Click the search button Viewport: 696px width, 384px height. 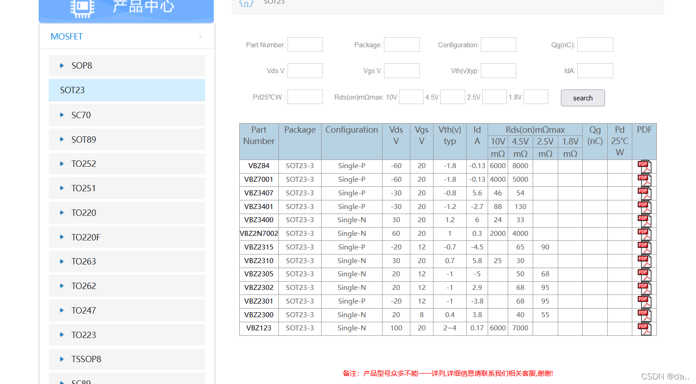pos(583,98)
